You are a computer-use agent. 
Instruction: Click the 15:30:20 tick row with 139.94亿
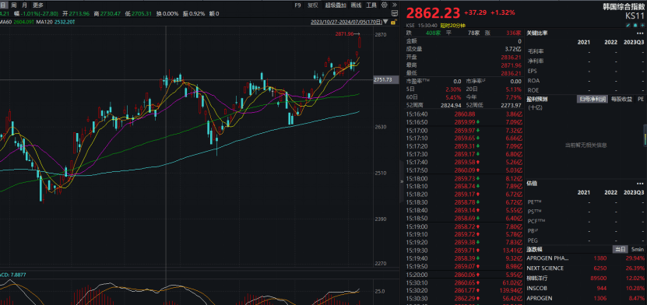coord(465,290)
